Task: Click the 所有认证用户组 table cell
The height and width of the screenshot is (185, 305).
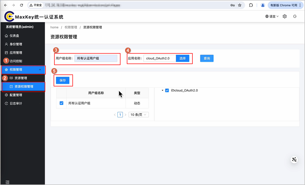Action: (x=96, y=103)
